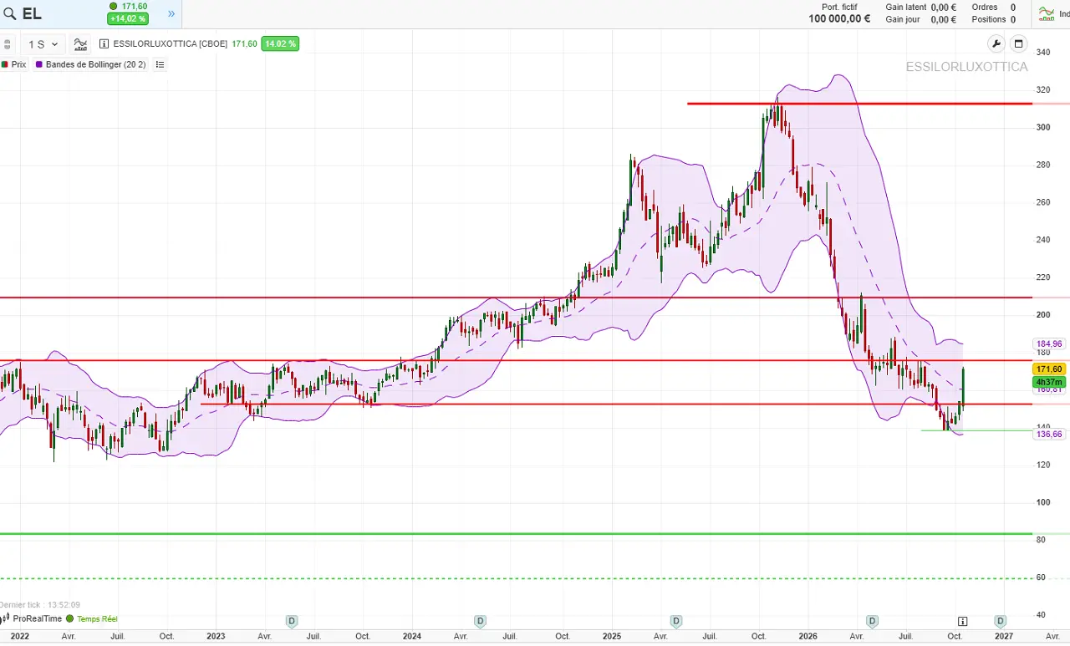Click the +14,02 % badge under the price
Viewport: 1070px width, 646px height.
pyautogui.click(x=128, y=18)
